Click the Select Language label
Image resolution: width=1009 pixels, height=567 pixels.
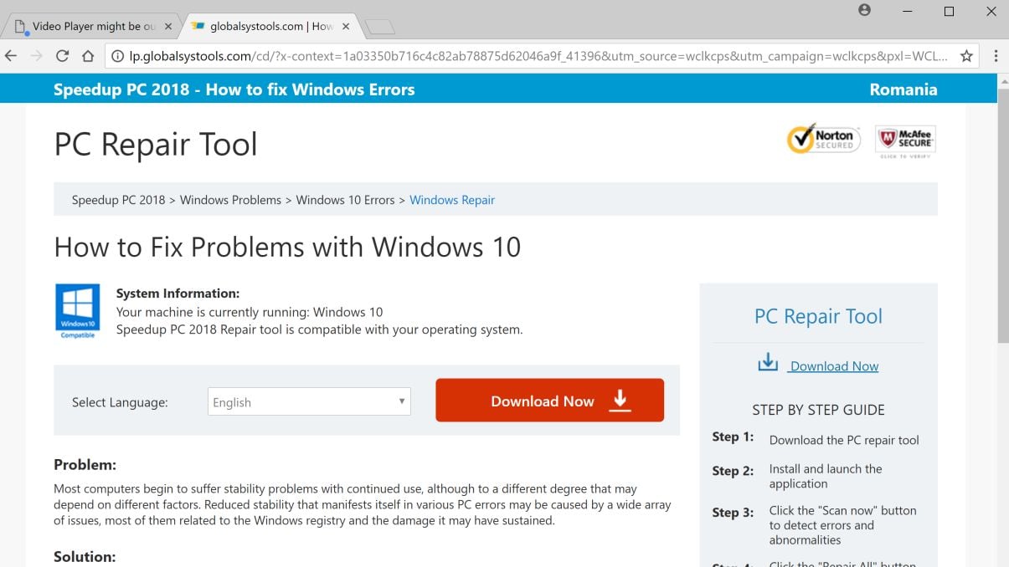point(120,402)
